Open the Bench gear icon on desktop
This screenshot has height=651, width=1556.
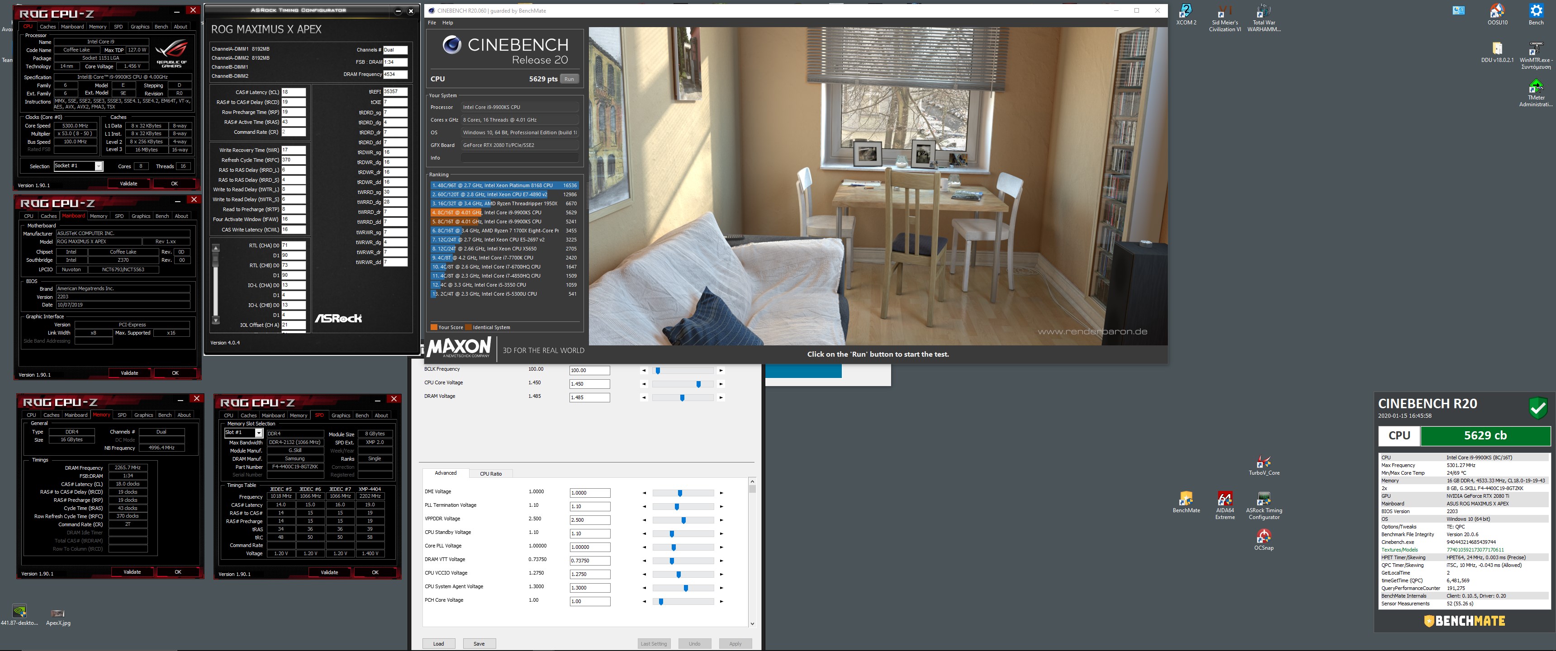click(x=1536, y=14)
